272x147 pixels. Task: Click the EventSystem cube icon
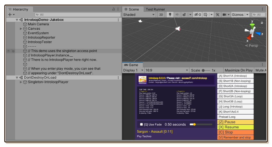point(25,33)
